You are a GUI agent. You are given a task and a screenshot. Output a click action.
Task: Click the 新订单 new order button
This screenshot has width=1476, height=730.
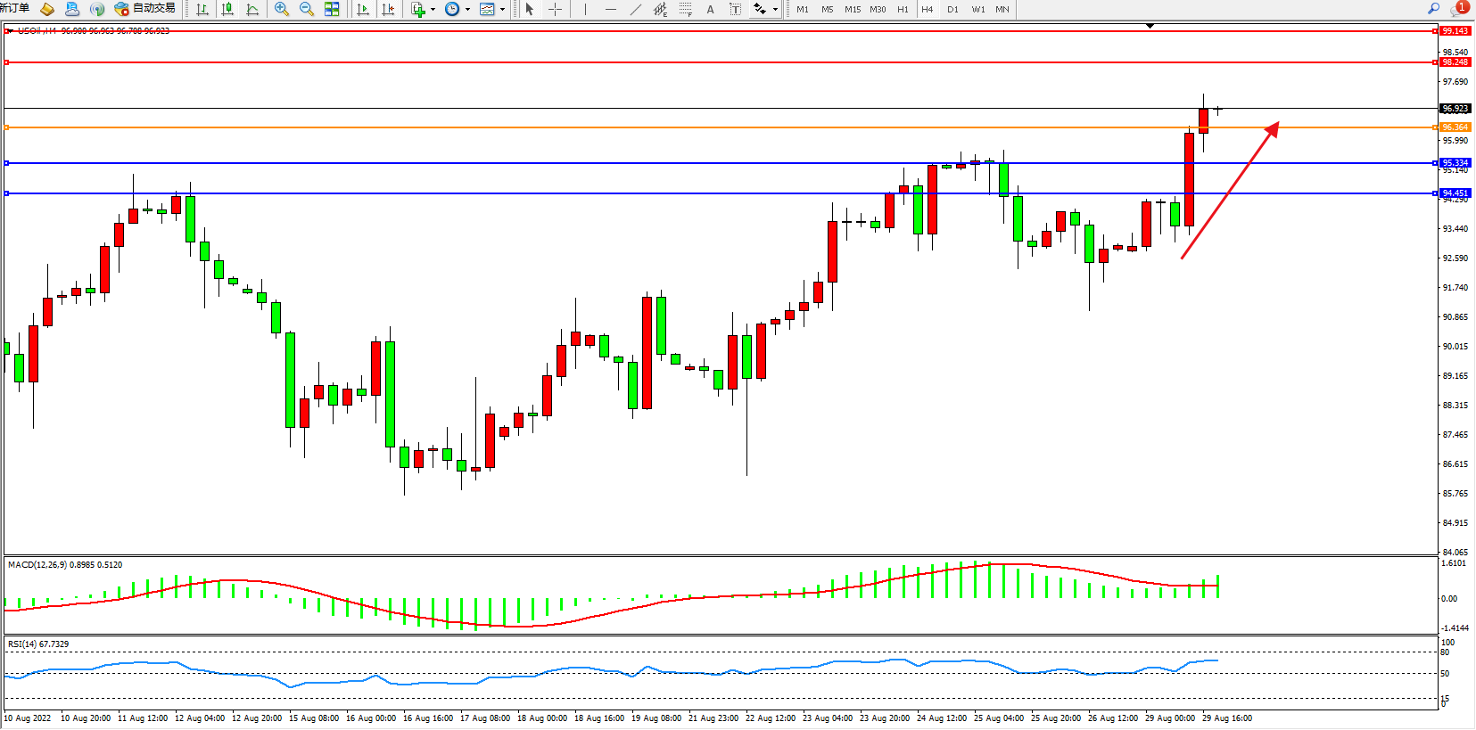pos(15,9)
